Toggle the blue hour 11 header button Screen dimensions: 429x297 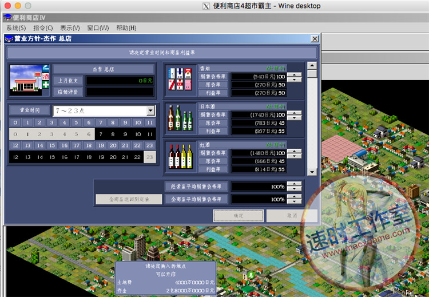pyautogui.click(x=150, y=122)
